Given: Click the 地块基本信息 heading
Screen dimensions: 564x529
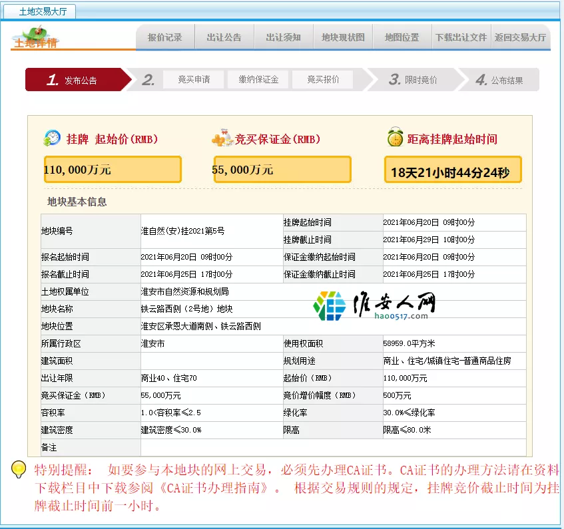Looking at the screenshot, I should pos(77,202).
